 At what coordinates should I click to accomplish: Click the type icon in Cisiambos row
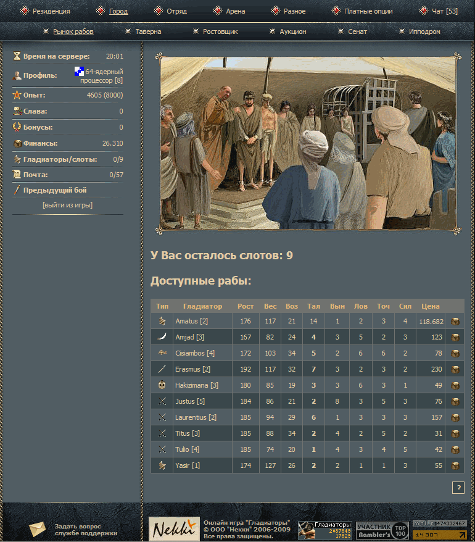pos(162,353)
